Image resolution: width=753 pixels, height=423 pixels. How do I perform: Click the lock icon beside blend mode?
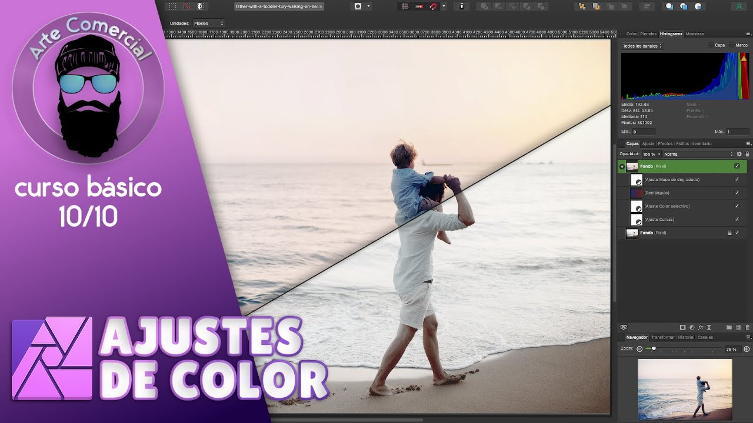click(747, 154)
